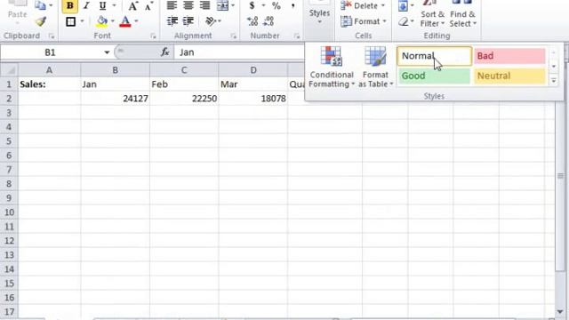Open Font dialog launcher

click(x=153, y=36)
